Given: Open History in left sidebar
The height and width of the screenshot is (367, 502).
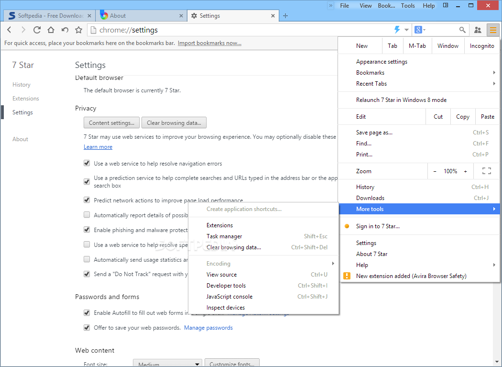Looking at the screenshot, I should [x=22, y=85].
